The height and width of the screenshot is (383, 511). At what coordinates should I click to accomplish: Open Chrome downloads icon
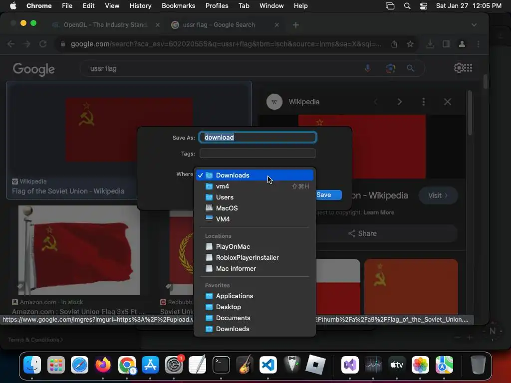pos(430,44)
